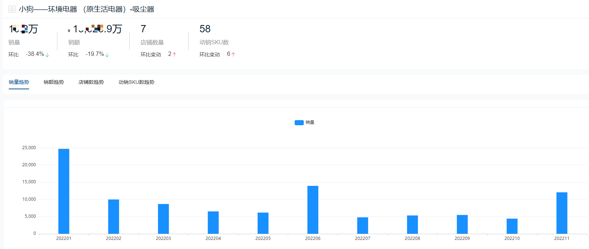Open the 销额趋势 tab
The width and height of the screenshot is (589, 249).
[x=54, y=82]
